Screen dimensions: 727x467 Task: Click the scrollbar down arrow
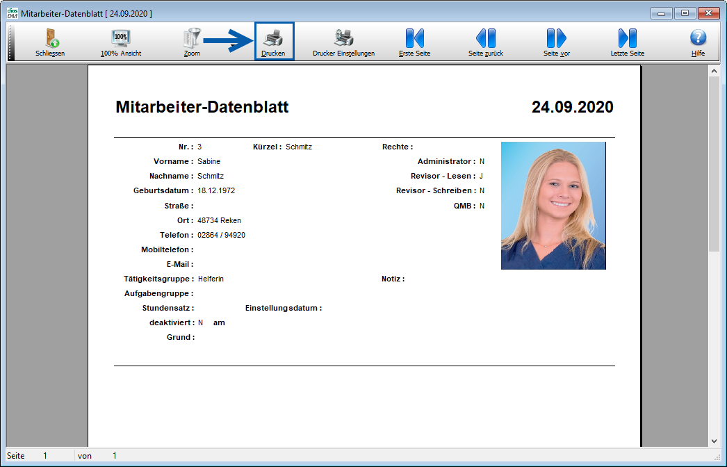(714, 441)
